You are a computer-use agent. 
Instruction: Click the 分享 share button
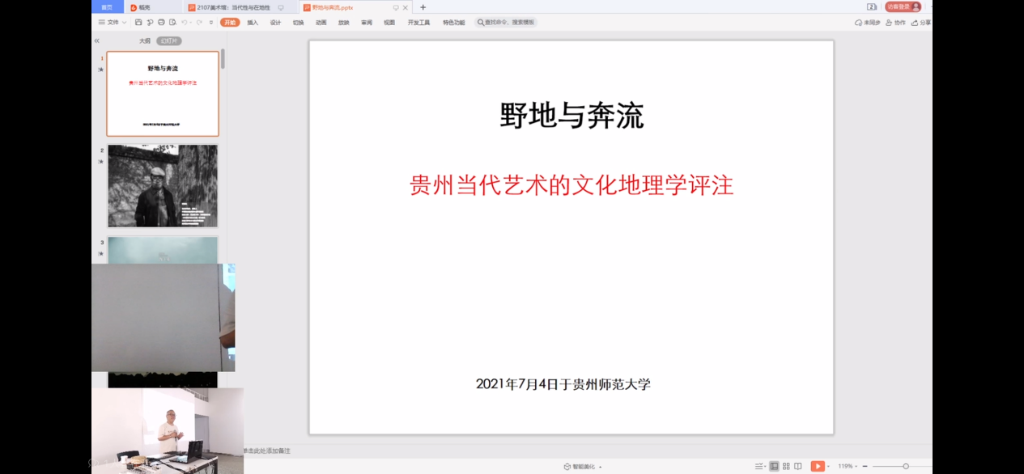tap(921, 23)
